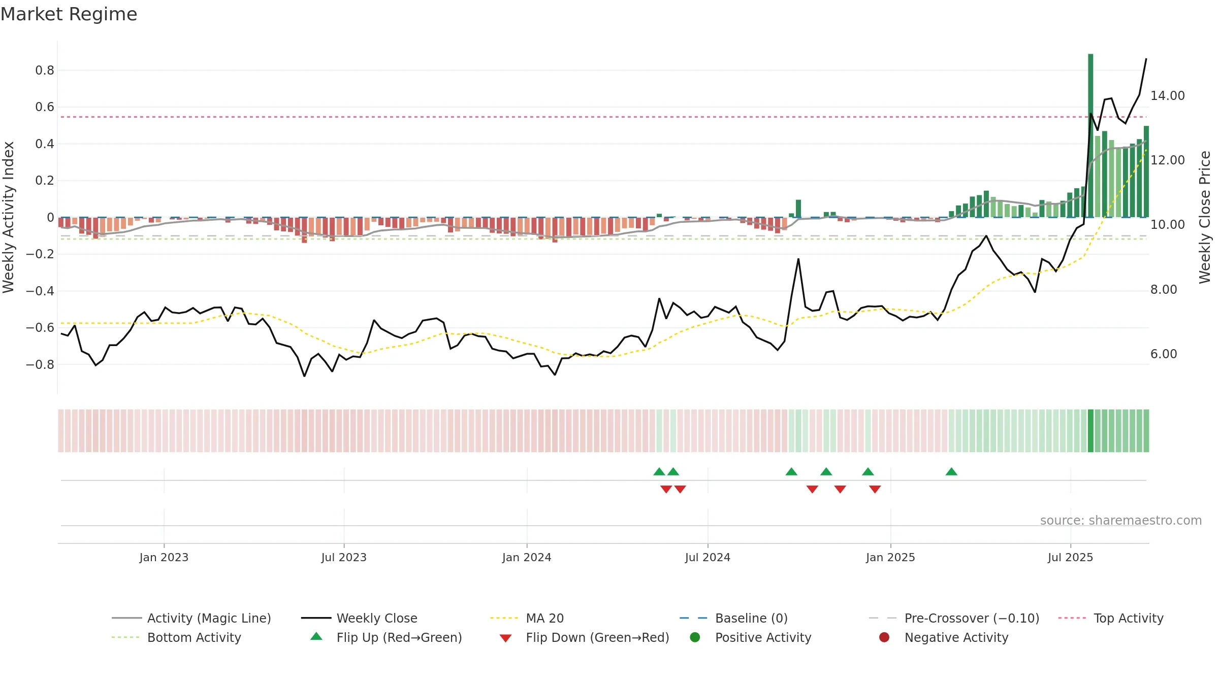This screenshot has width=1219, height=685.
Task: Click the Jul 2025 x-axis label
Action: coord(1070,558)
